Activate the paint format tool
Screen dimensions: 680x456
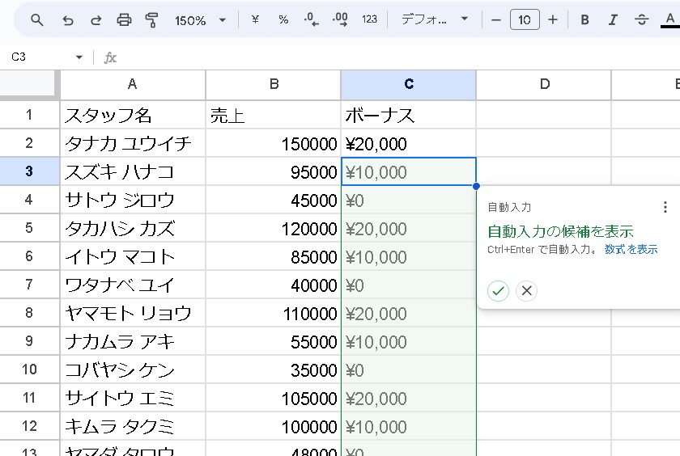click(152, 20)
